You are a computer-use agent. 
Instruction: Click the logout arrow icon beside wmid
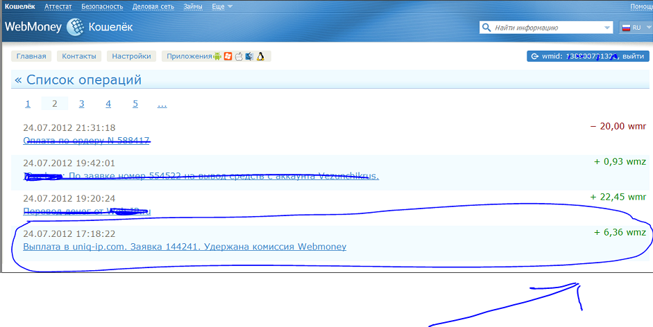point(534,56)
